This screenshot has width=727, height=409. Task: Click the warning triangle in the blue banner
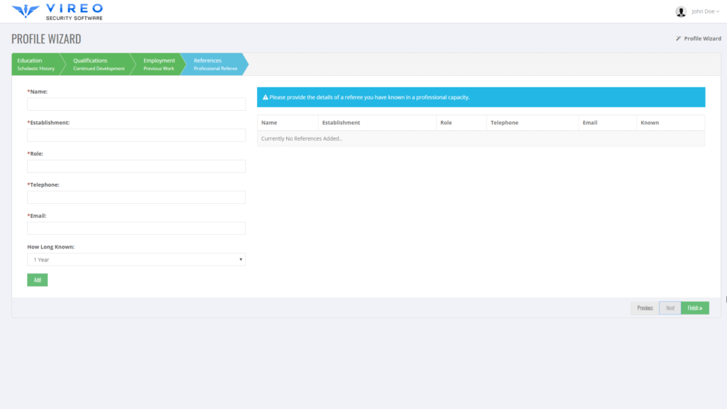tap(266, 97)
